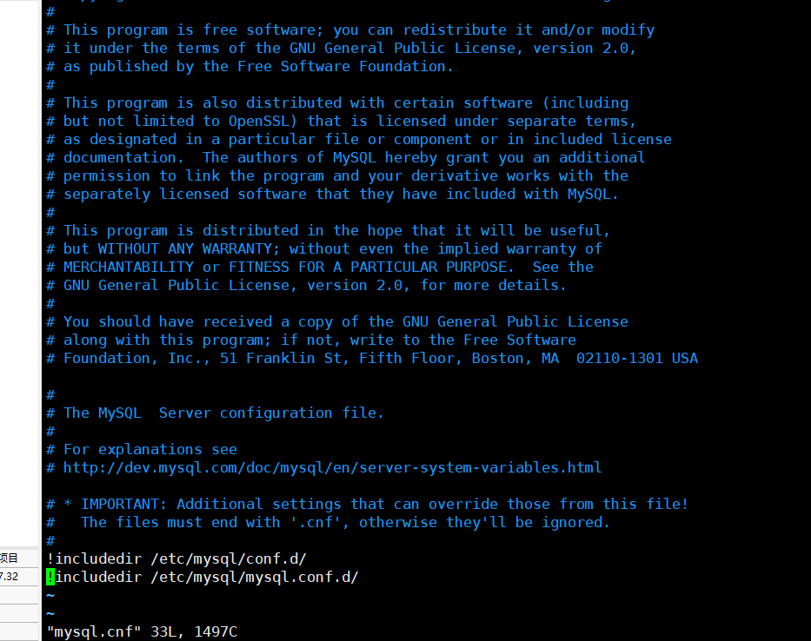This screenshot has height=641, width=811.
Task: Click the first tilde empty-line marker
Action: (x=50, y=596)
